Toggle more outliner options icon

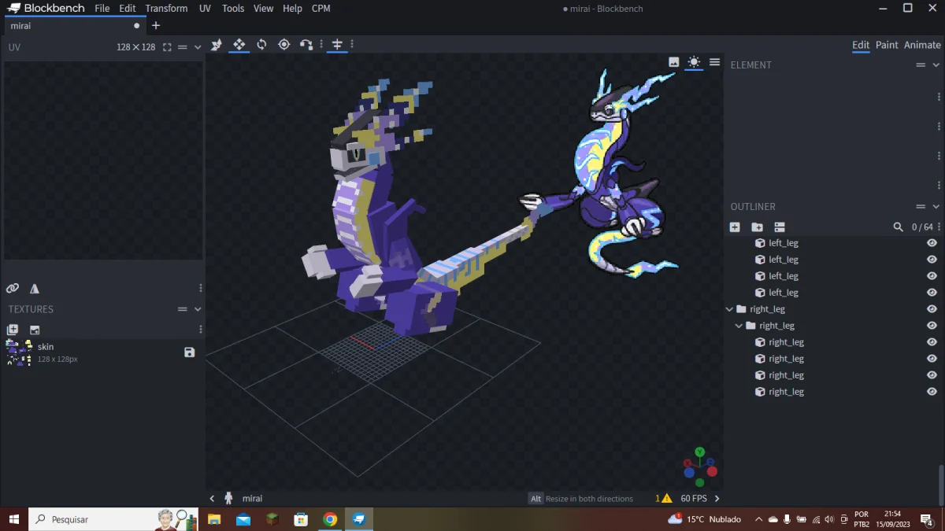(780, 227)
